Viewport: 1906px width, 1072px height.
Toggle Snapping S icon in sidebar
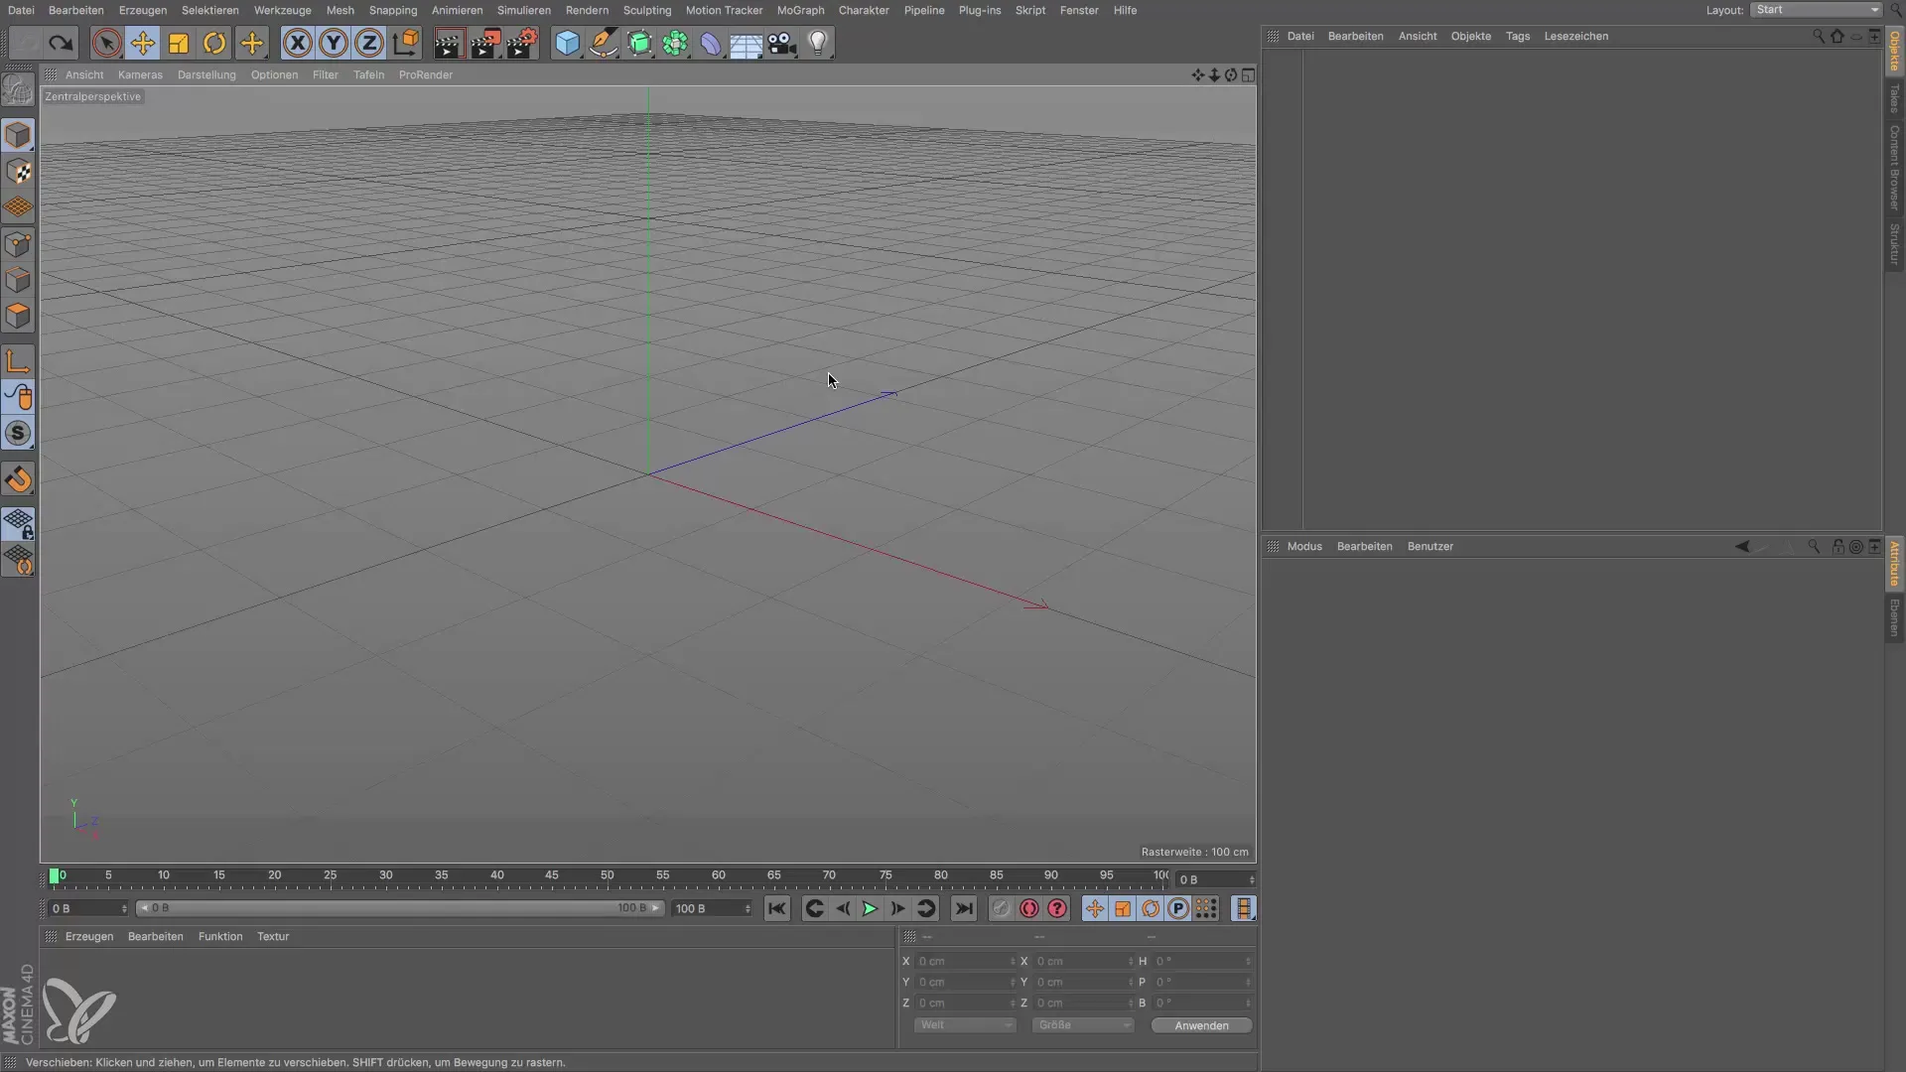click(18, 434)
